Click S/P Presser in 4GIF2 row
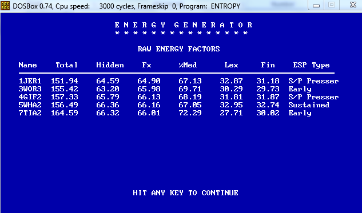The image size is (362, 213). click(x=313, y=97)
